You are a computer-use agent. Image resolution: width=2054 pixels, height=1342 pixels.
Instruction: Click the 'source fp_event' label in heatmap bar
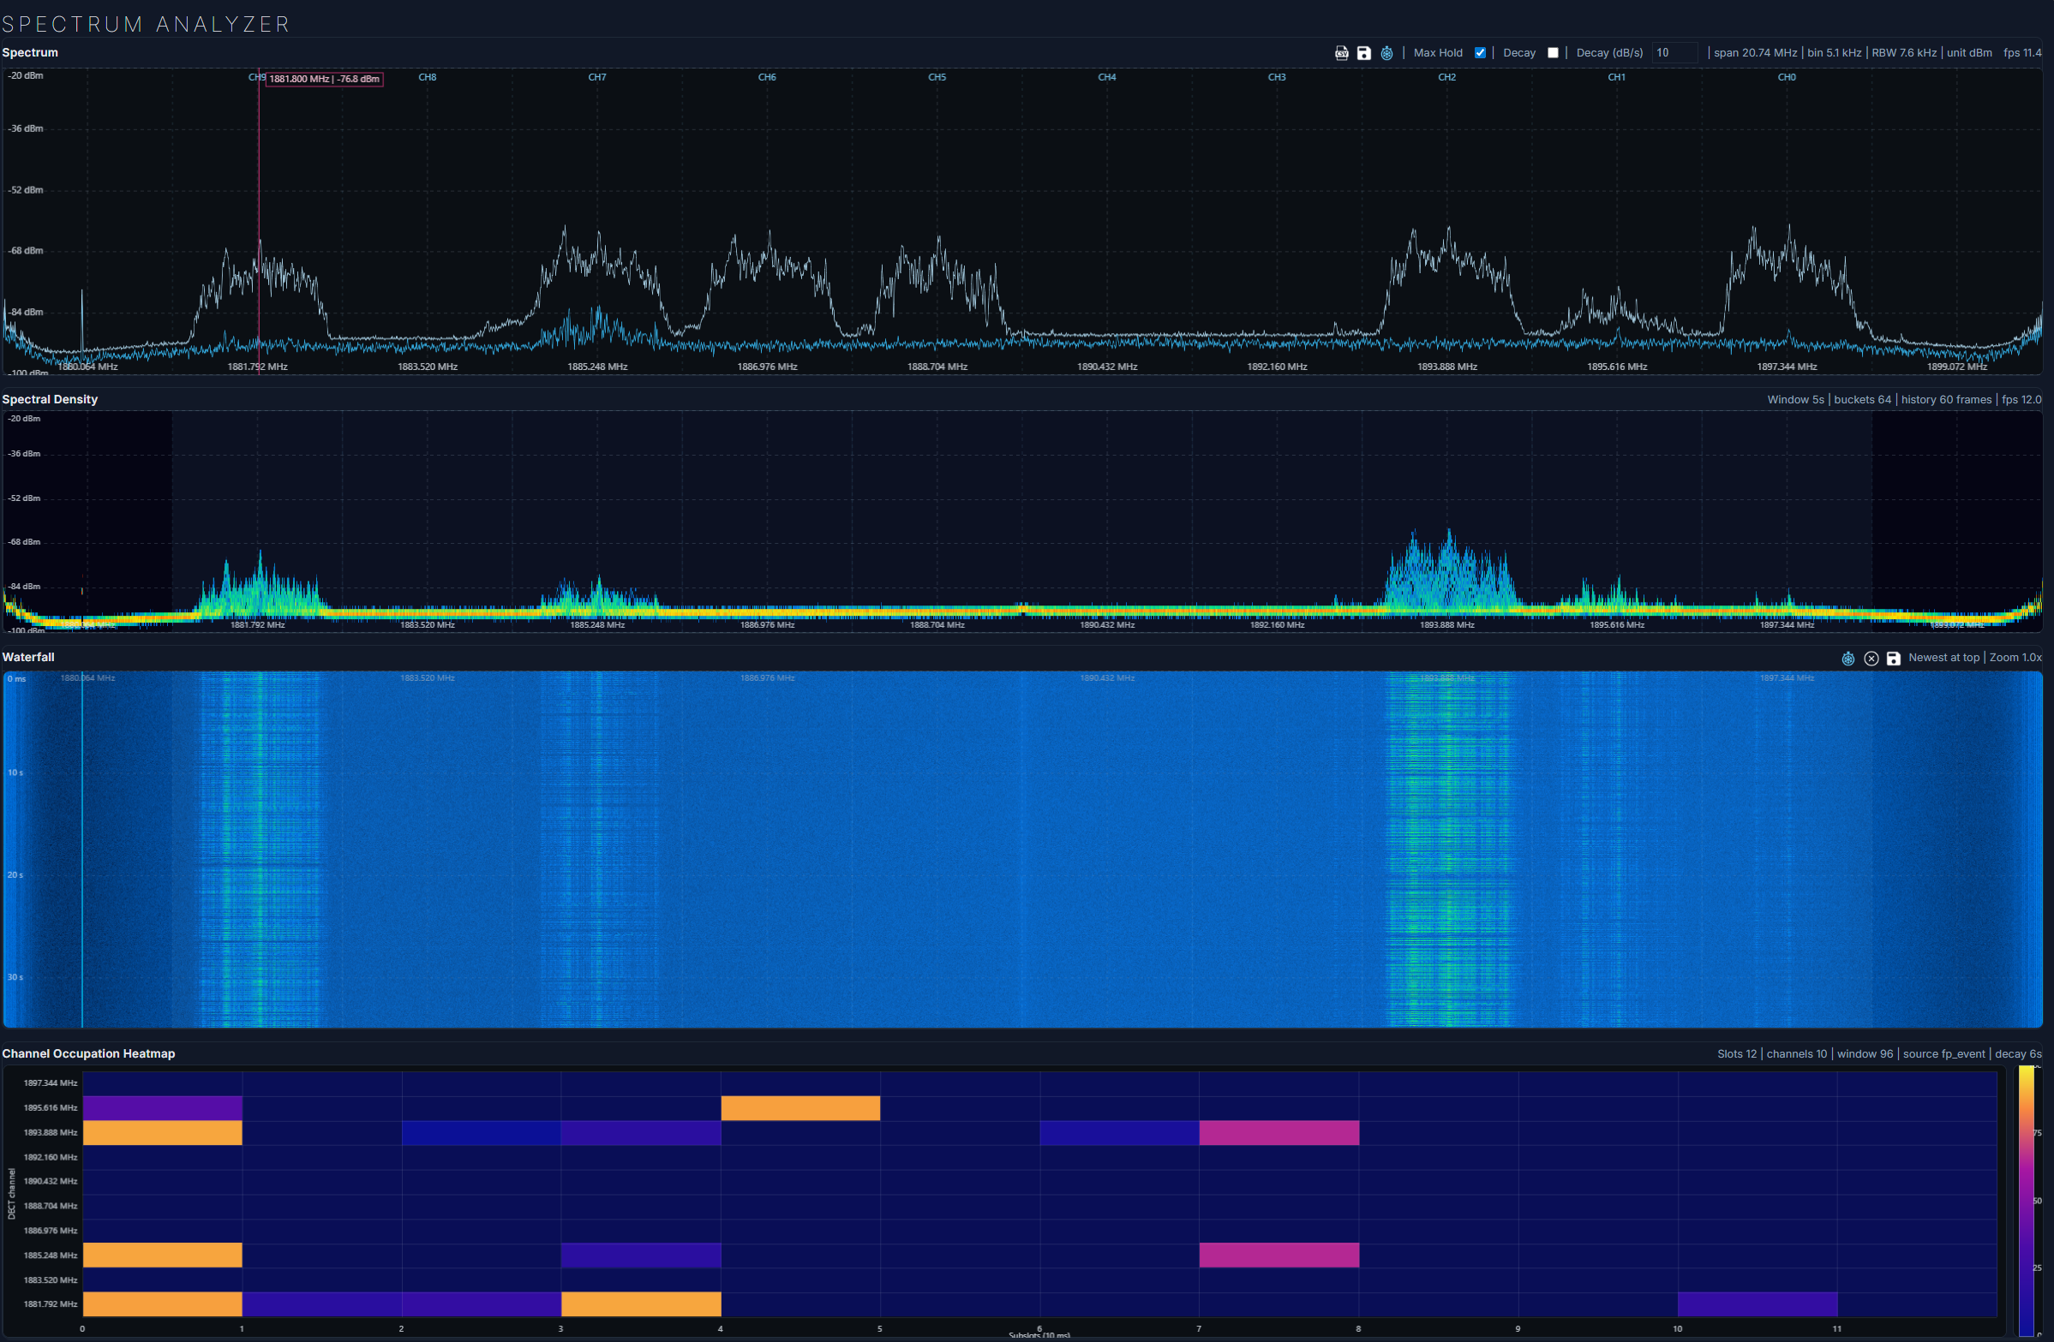click(x=1943, y=1054)
